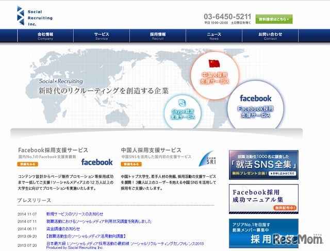Click the phone number 03-6450-5211
Viewport: 330px width, 251px height.
(x=227, y=16)
